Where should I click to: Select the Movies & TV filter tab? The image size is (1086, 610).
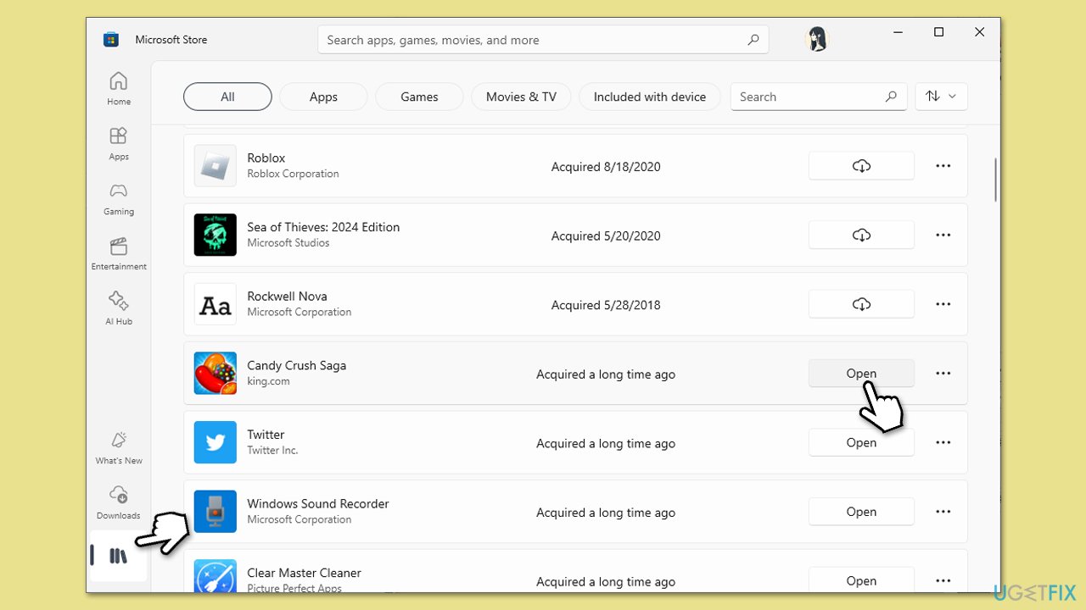(521, 97)
